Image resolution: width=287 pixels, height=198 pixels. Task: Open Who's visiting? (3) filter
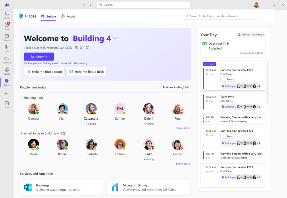(x=176, y=87)
